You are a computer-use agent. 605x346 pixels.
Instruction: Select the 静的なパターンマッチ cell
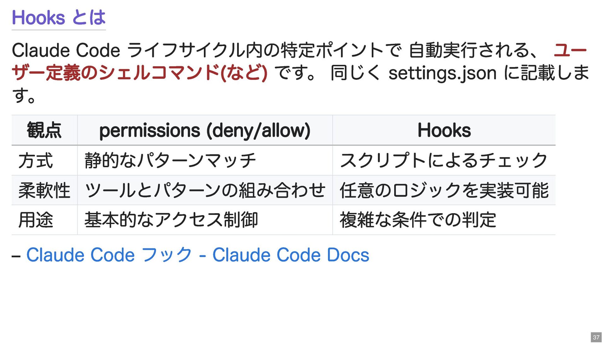coord(170,160)
